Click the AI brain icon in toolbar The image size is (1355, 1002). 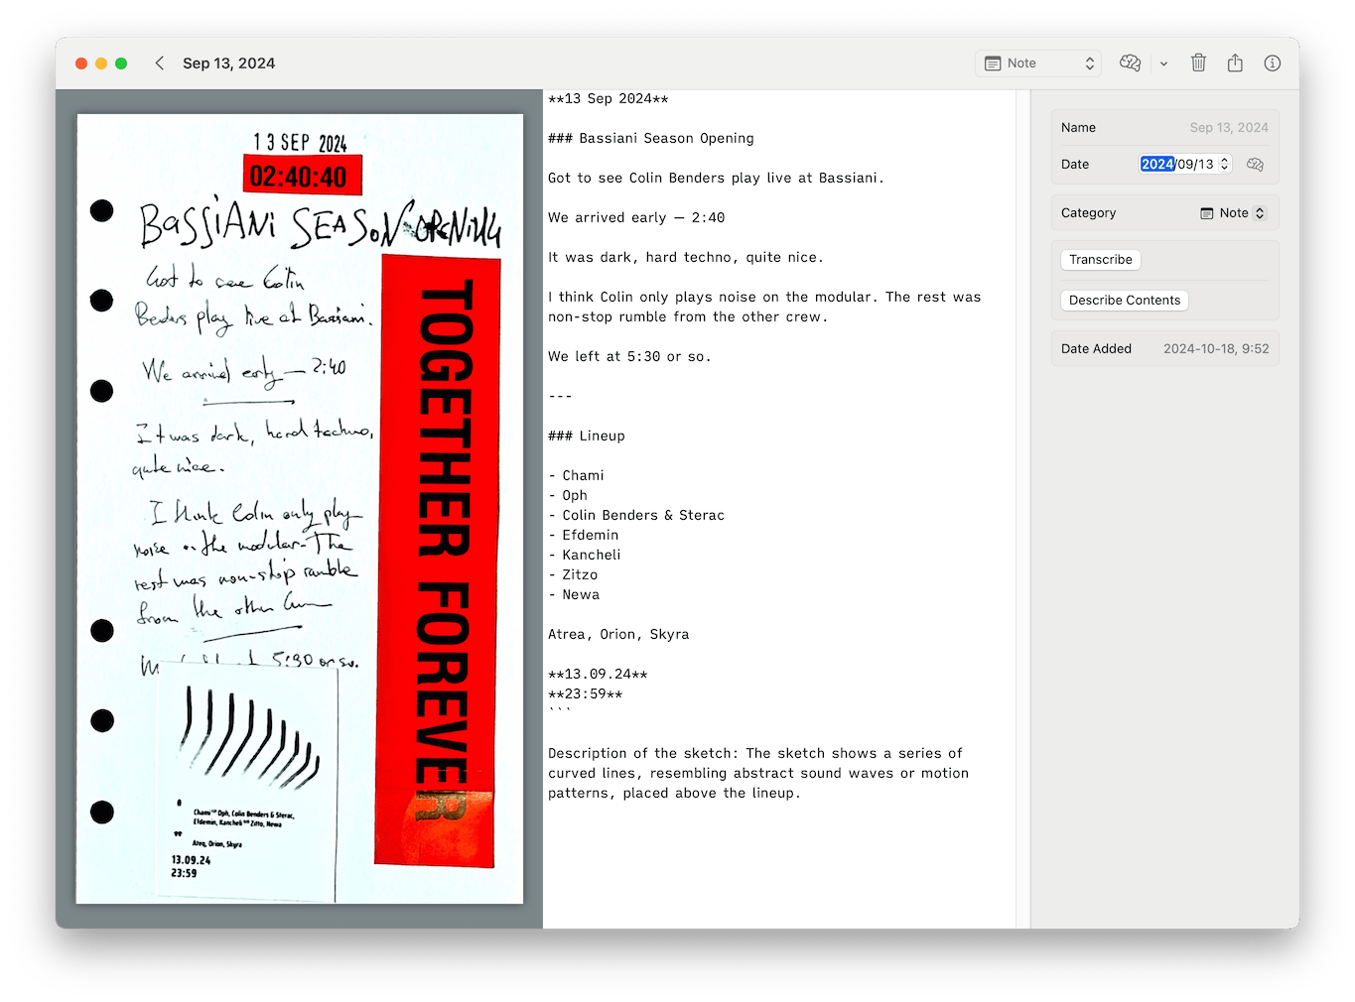pos(1130,63)
